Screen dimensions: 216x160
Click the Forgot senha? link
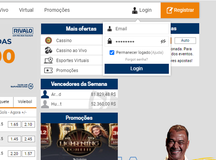pyautogui.click(x=136, y=59)
